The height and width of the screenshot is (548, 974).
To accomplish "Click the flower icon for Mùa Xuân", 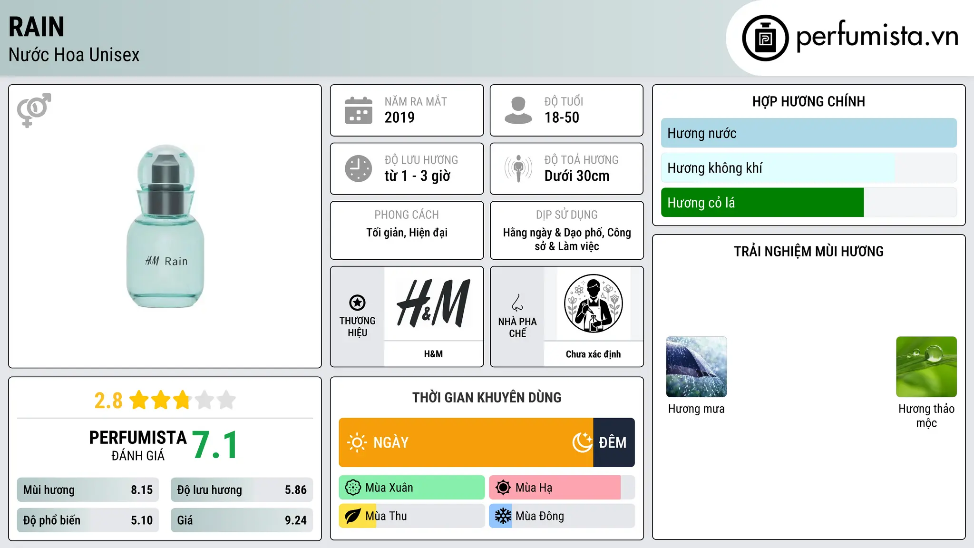I will (353, 488).
